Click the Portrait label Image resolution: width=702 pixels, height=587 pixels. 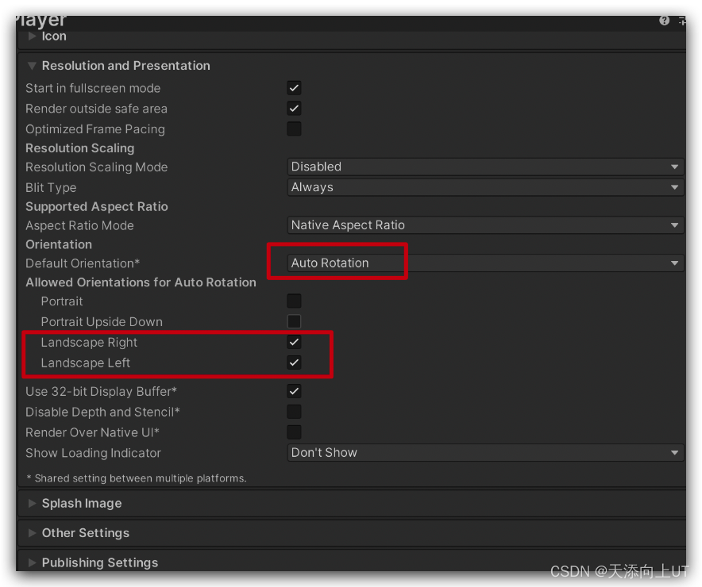62,301
